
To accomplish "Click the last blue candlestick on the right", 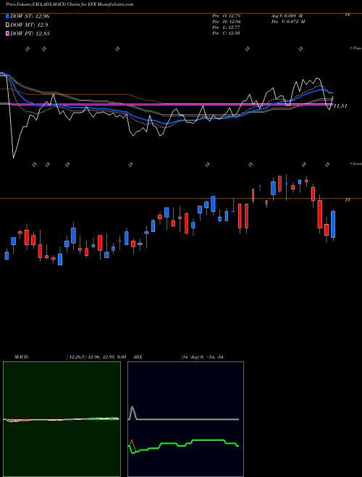I will point(333,225).
